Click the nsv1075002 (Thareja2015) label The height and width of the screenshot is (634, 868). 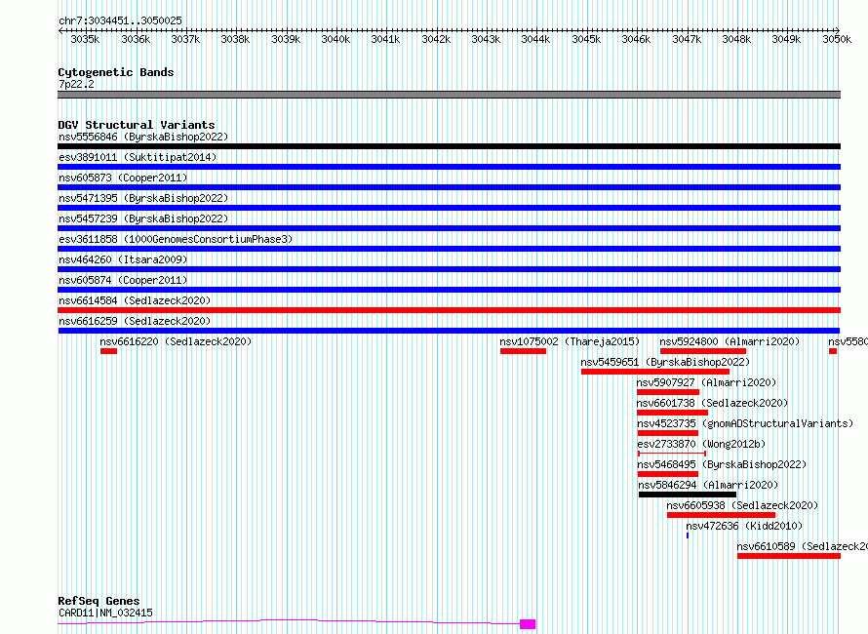[x=570, y=341]
